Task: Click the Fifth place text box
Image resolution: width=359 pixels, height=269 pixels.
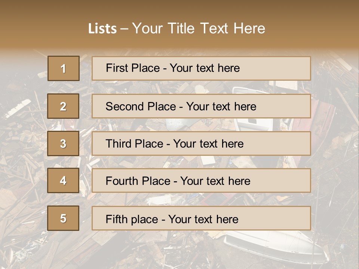Action: tap(201, 218)
